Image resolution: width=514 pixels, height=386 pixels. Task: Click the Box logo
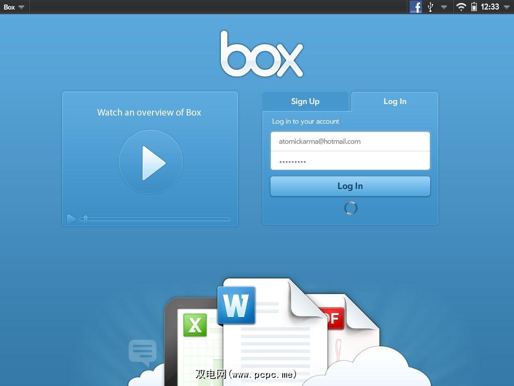pyautogui.click(x=262, y=54)
